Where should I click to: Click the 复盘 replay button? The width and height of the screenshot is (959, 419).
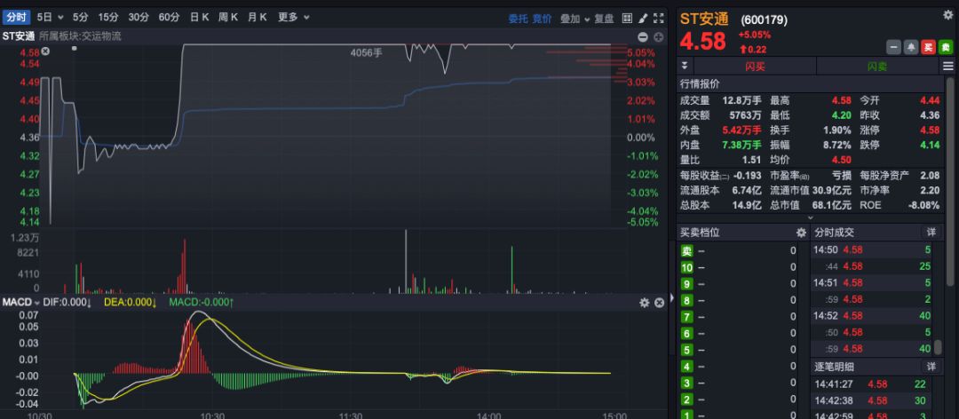coord(605,19)
